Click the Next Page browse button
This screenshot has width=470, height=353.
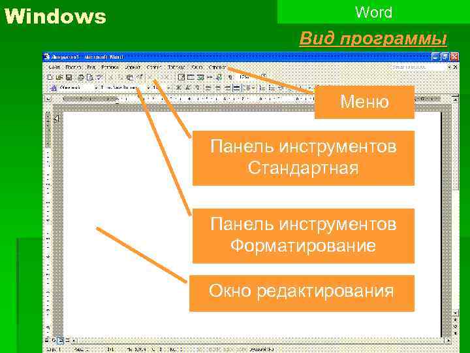pos(456,333)
